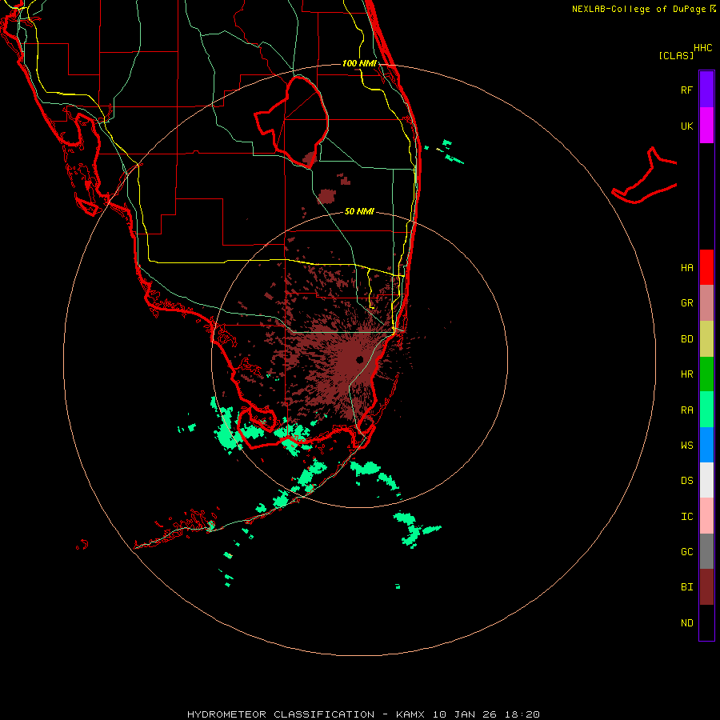The image size is (720, 720).
Task: Click the HHC product label
Action: (x=703, y=48)
